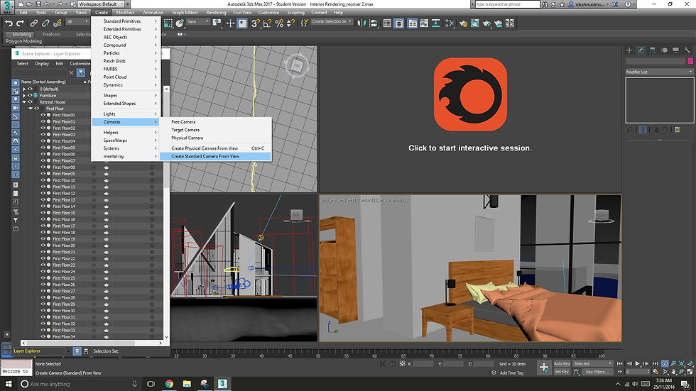Screen dimensions: 696x391
Task: Open the Workspace: Default dropdown
Action: [x=101, y=4]
